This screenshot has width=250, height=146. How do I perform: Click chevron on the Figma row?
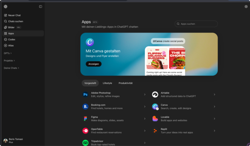tap(145, 119)
